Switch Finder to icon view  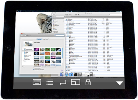(x=65, y=15)
